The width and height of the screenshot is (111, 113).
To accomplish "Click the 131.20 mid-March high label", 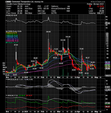I will (x=68, y=37).
